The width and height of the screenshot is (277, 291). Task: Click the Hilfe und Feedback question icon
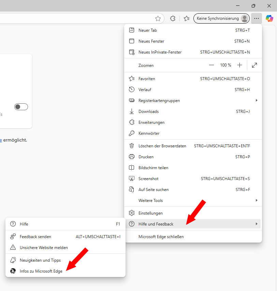coord(132,224)
